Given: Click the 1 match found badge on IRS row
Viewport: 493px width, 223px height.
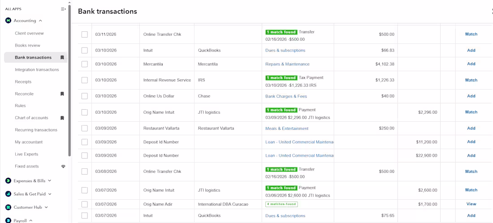Looking at the screenshot, I should tap(281, 77).
